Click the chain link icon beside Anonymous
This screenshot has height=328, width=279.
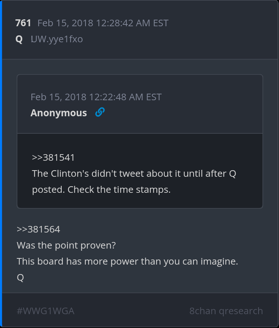click(x=100, y=113)
